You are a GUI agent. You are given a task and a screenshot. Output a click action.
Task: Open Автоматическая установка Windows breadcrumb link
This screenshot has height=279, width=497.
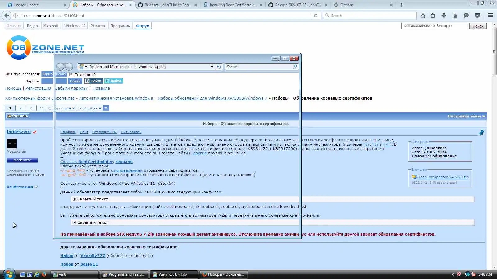click(116, 98)
